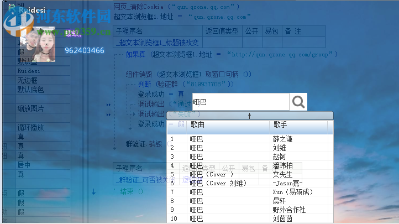
Task: Choose the Xun (易硕成) result
Action: 250,192
